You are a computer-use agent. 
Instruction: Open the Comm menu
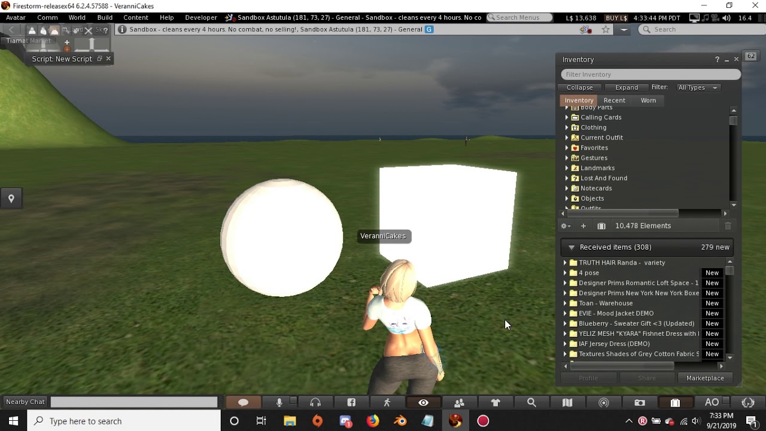pyautogui.click(x=47, y=17)
